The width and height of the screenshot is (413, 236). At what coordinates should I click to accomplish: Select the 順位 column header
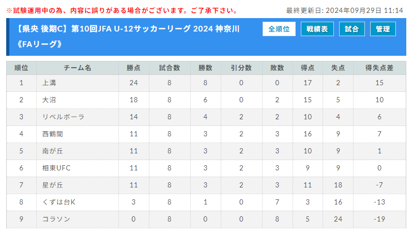(x=21, y=68)
